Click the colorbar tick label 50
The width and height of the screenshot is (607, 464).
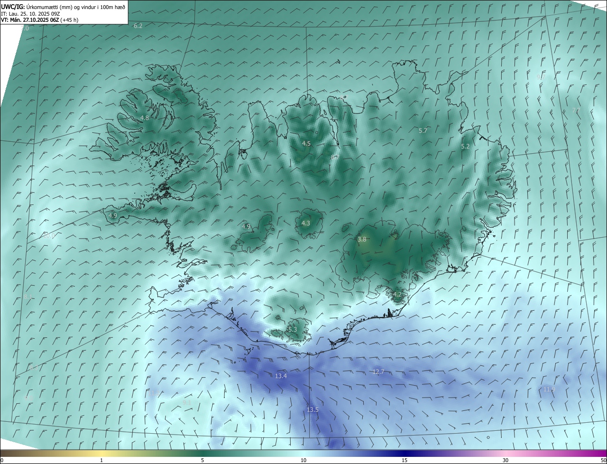pyautogui.click(x=603, y=460)
